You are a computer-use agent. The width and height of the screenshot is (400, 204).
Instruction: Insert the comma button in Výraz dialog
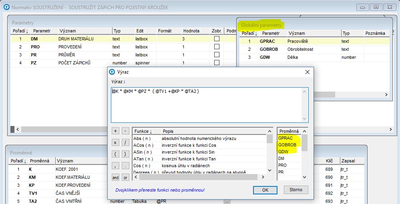115,166
